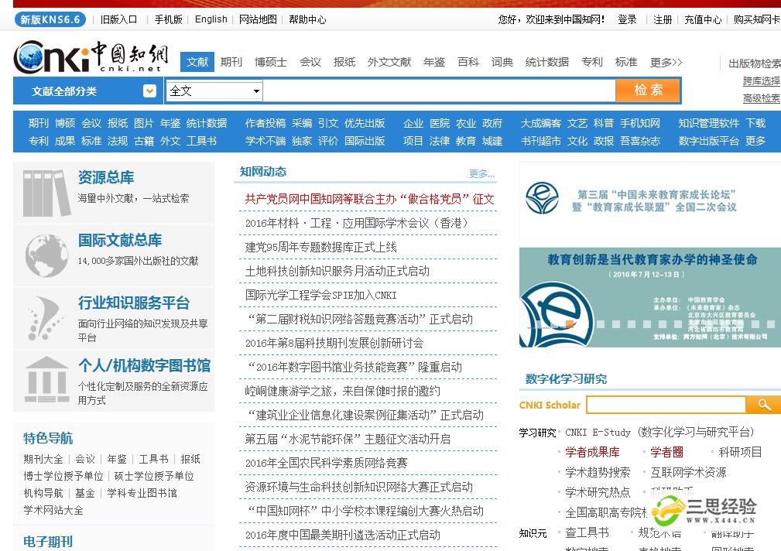Open 网站地图 link
Viewport: 781px width, 551px height.
pos(258,19)
